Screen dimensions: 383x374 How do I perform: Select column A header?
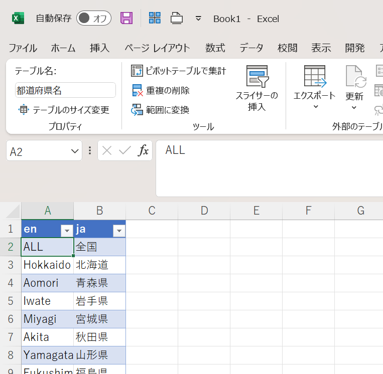click(47, 211)
